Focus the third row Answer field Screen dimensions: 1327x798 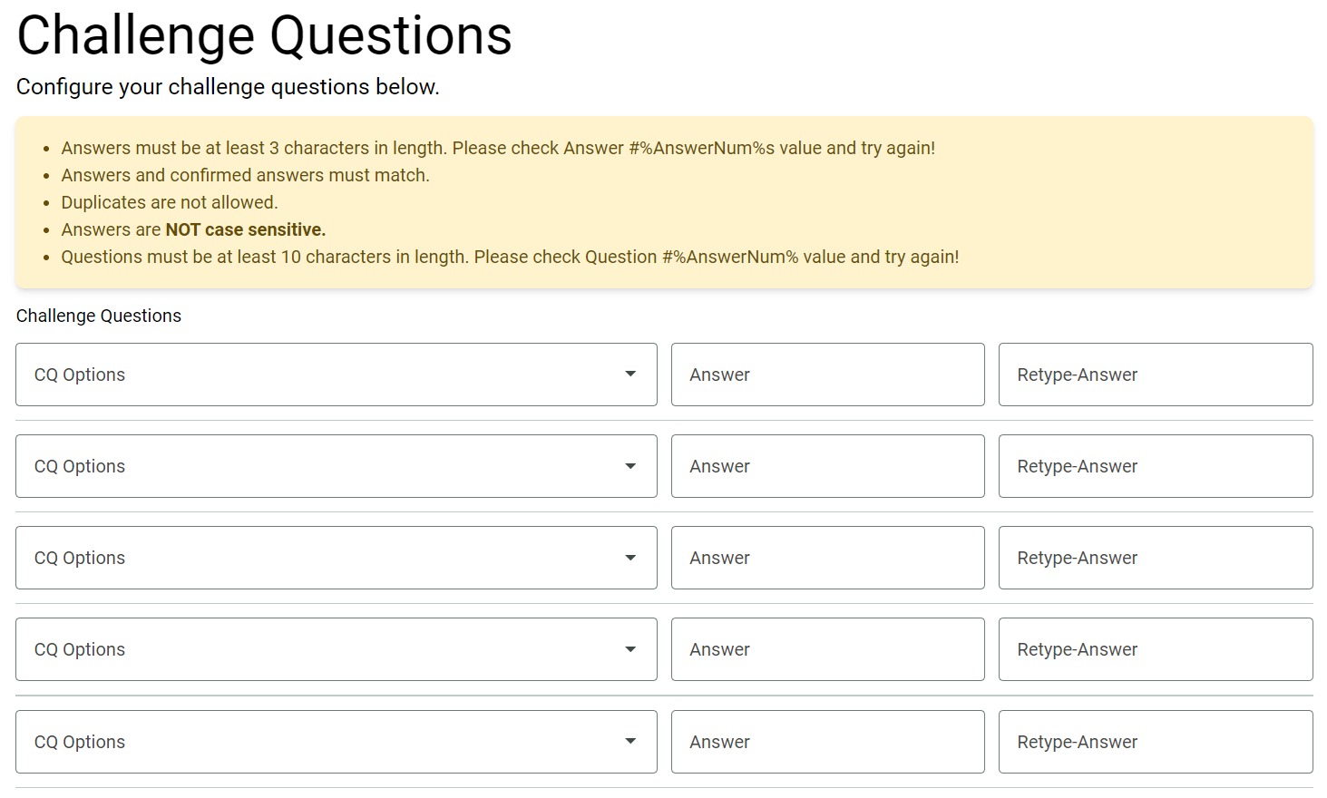(827, 558)
